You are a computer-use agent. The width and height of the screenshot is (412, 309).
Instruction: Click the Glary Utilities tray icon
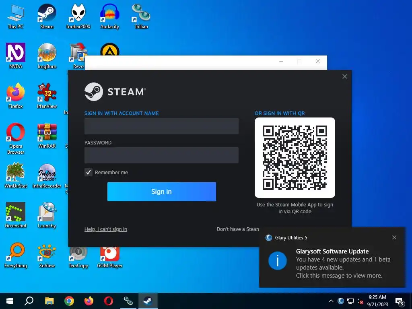340,301
